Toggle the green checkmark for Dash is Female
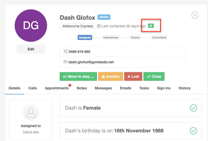The width and height of the screenshot is (208, 141). pyautogui.click(x=193, y=108)
